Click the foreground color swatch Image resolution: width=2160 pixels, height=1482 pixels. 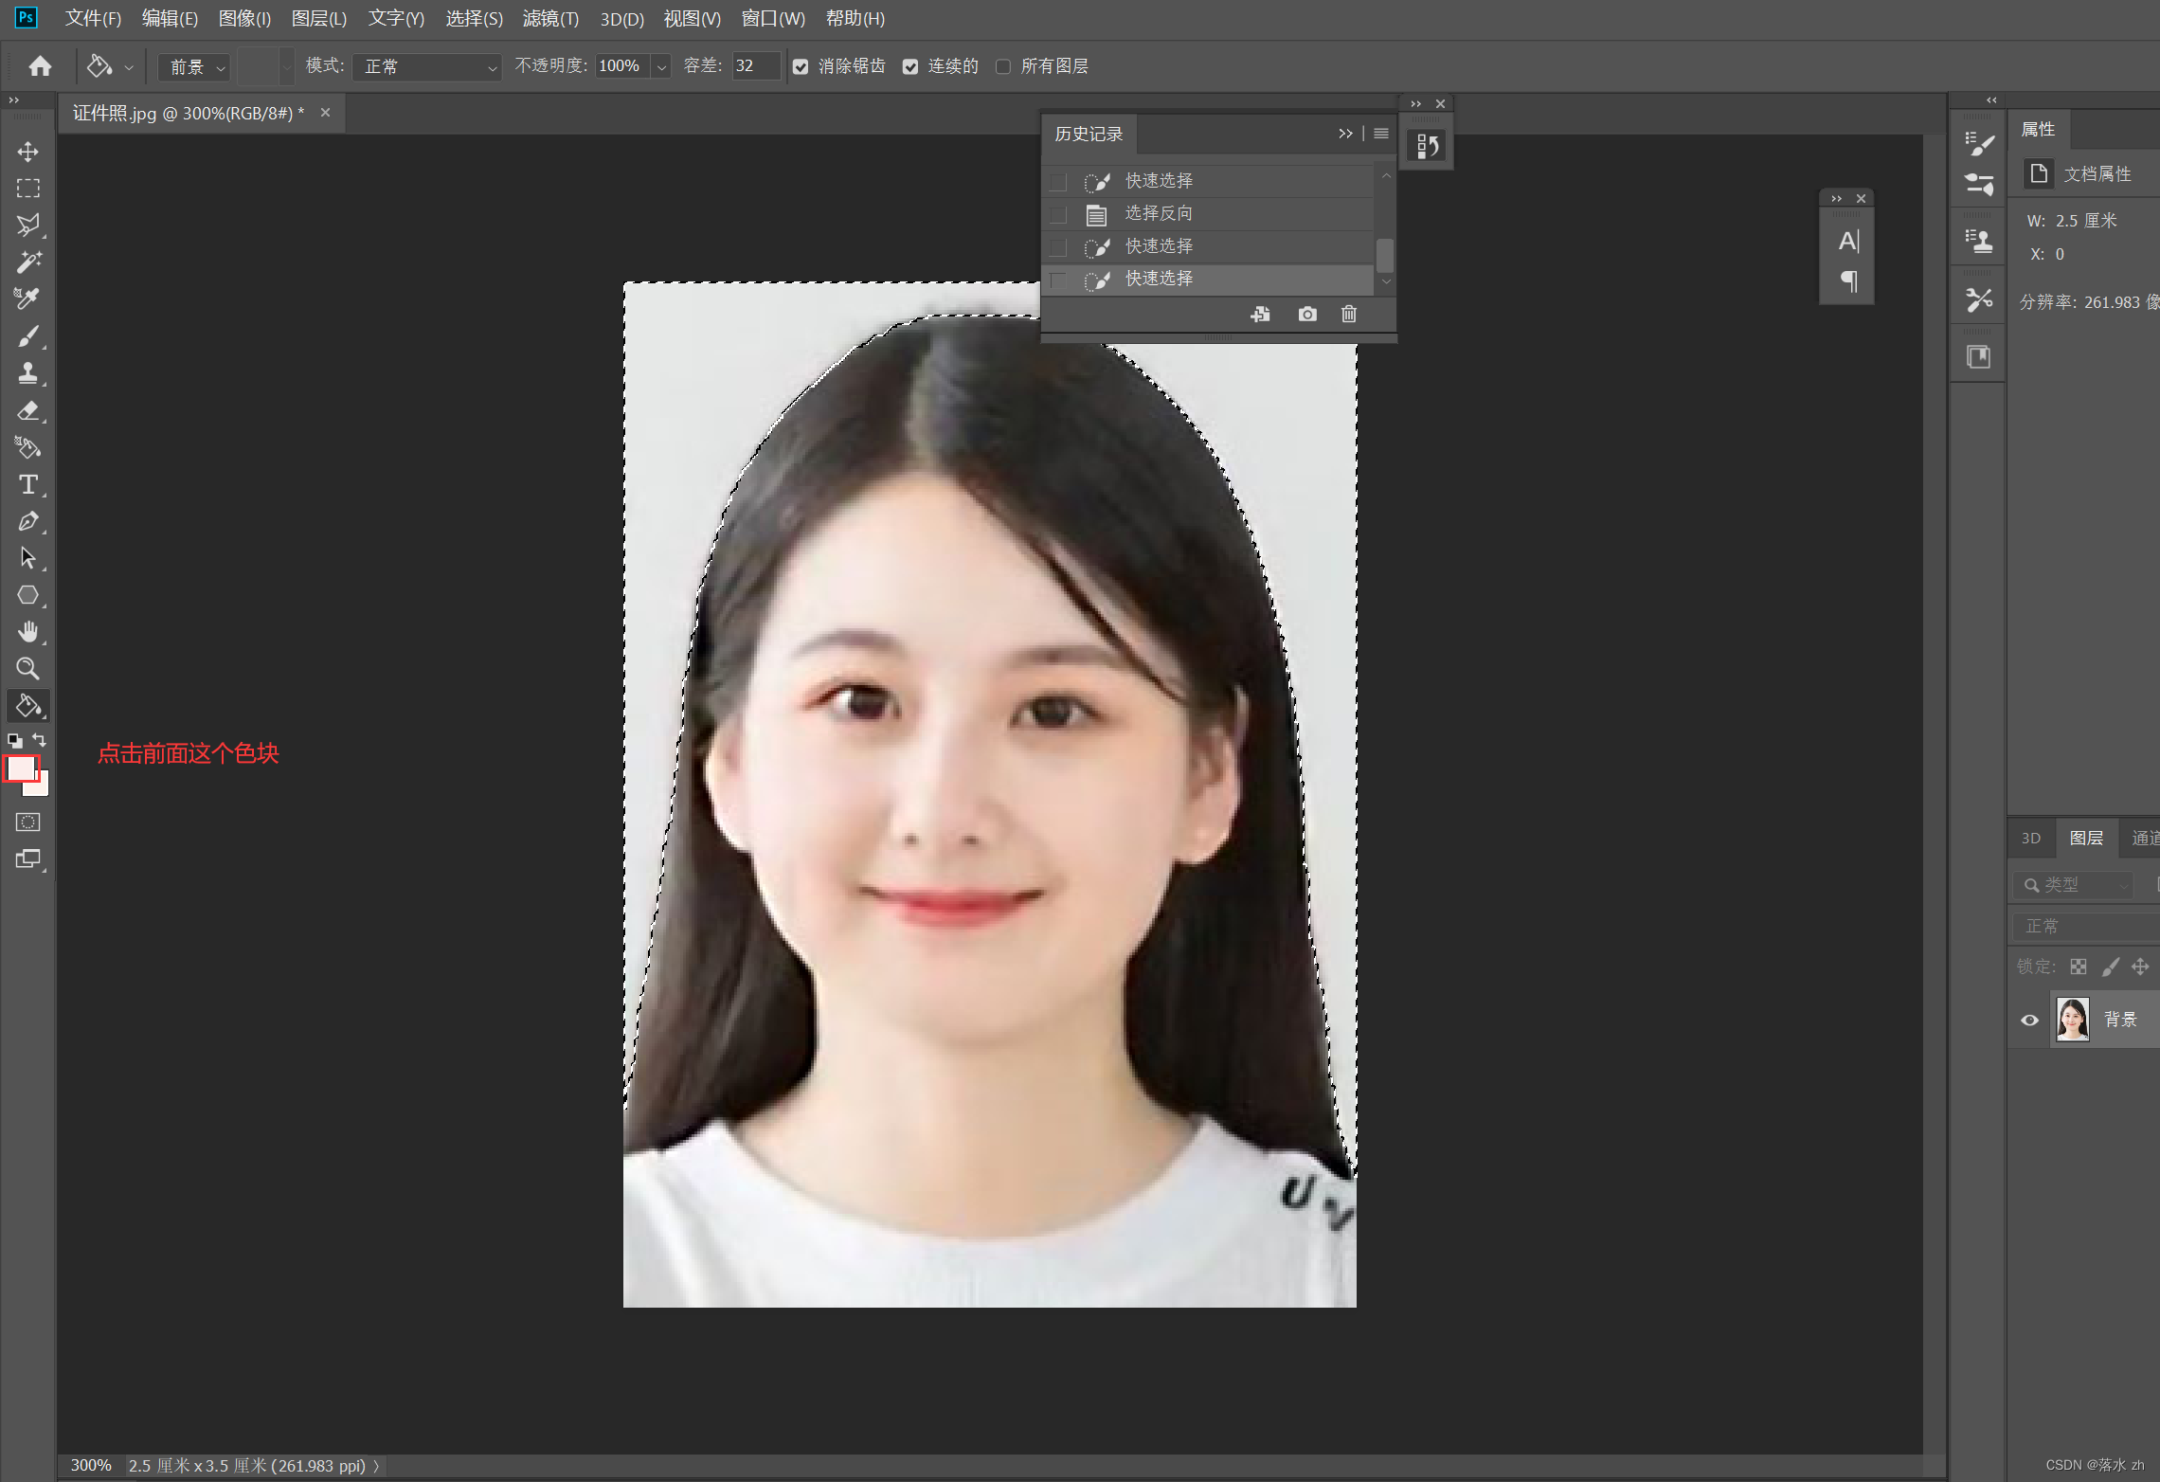pyautogui.click(x=20, y=767)
